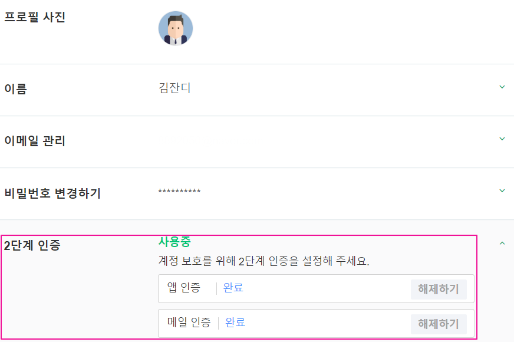Click the 2단계 인증 description text
Screen dimensions: 514x342
[x=263, y=261]
